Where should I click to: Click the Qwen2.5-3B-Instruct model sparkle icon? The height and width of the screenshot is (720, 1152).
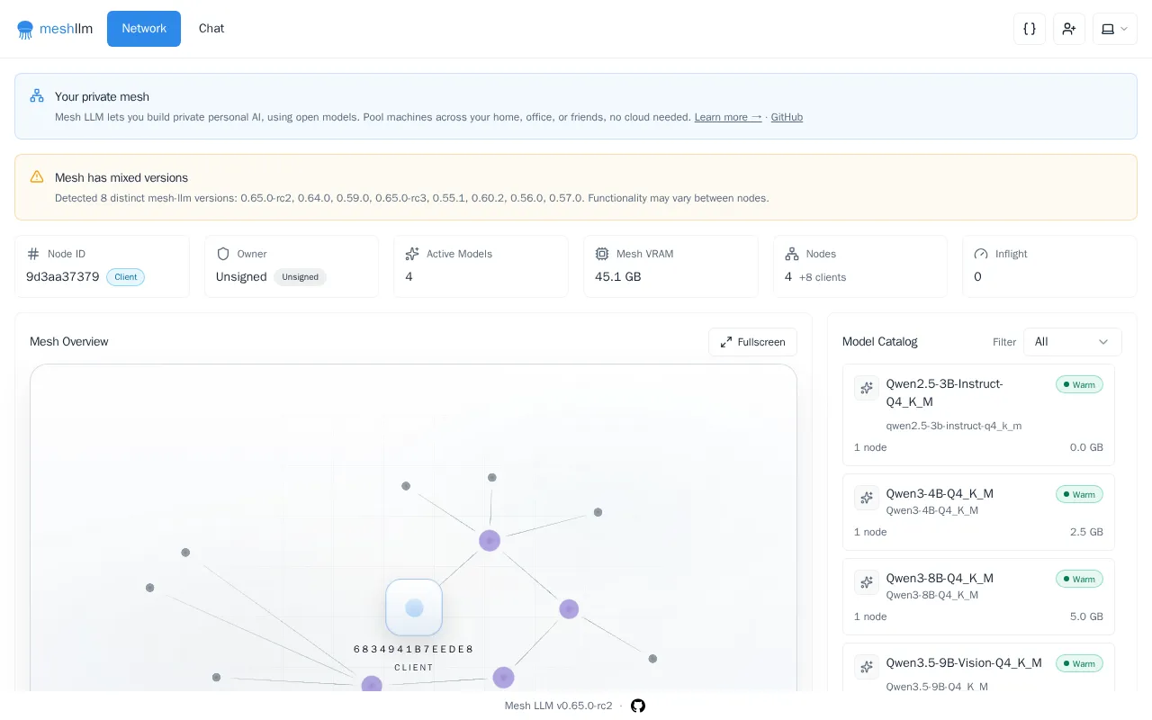coord(867,388)
